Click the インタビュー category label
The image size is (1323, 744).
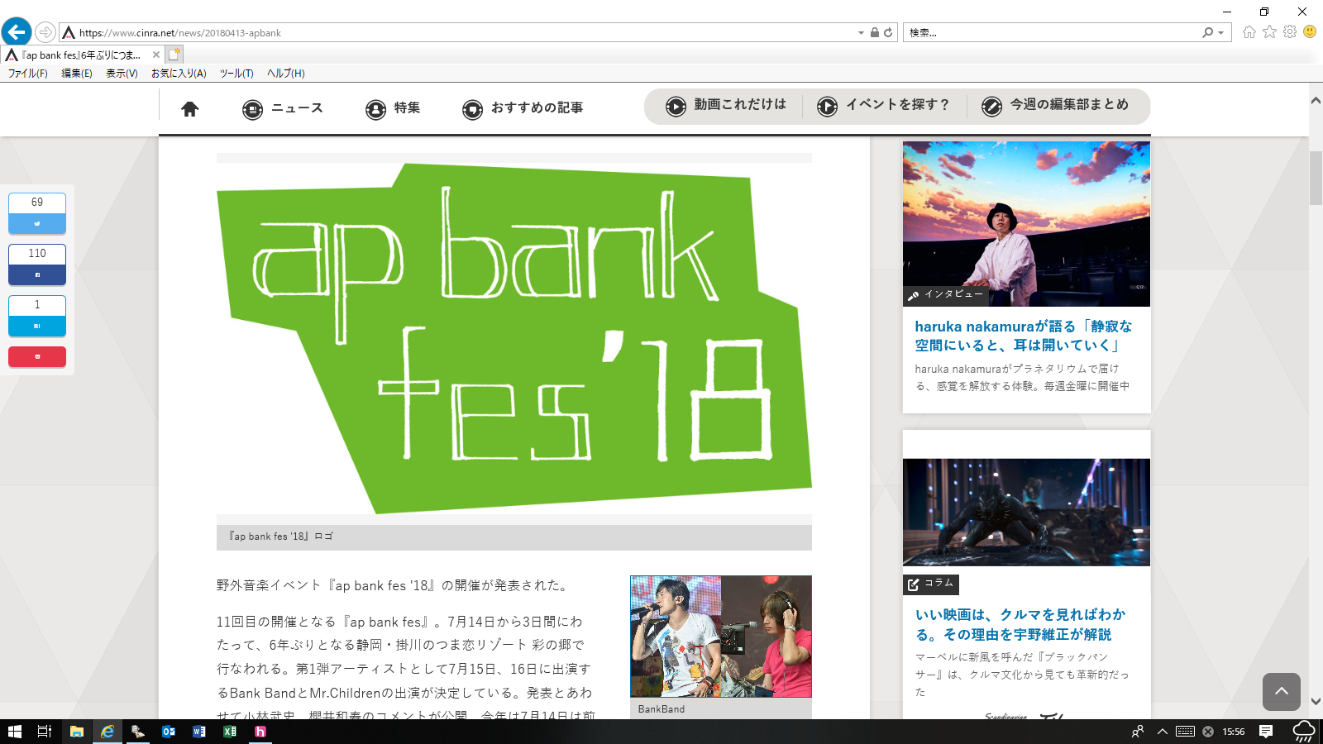945,294
